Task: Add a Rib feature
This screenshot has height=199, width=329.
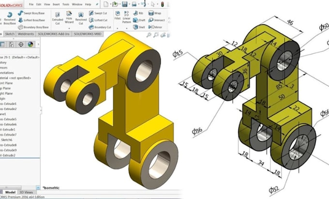Action: click(138, 13)
